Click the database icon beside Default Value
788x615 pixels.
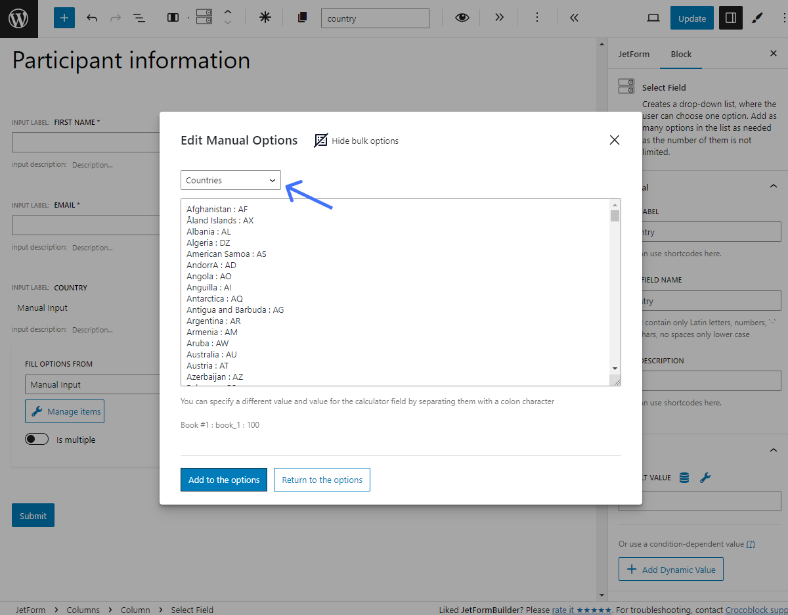[684, 478]
